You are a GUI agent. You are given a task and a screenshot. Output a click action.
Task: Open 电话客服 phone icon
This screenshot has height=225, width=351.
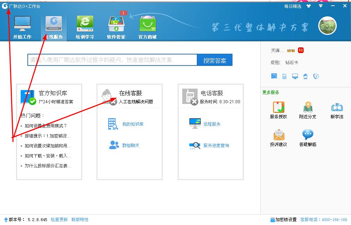tap(190, 97)
